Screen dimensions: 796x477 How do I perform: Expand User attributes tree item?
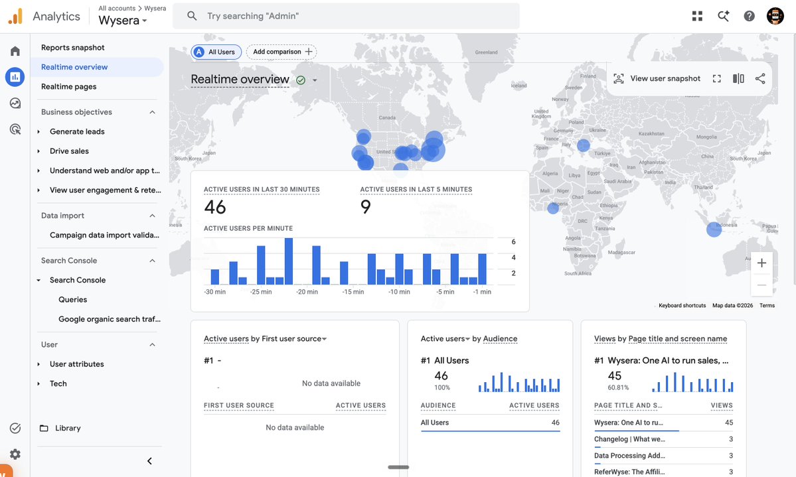coord(39,364)
